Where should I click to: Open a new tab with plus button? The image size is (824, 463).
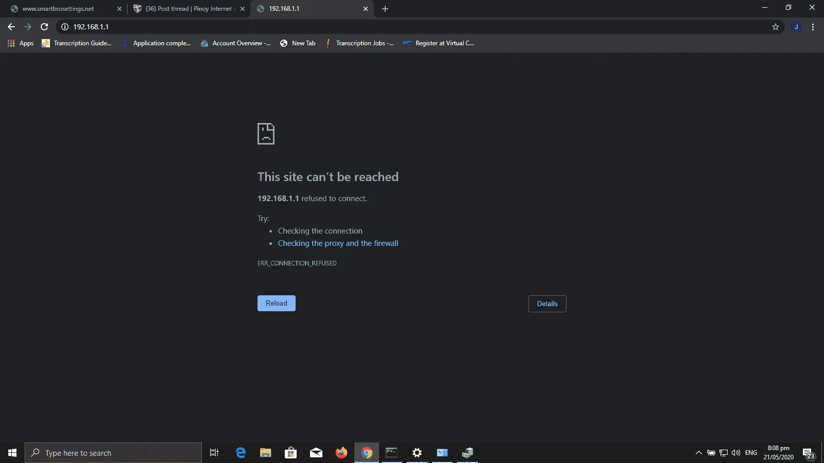point(385,9)
